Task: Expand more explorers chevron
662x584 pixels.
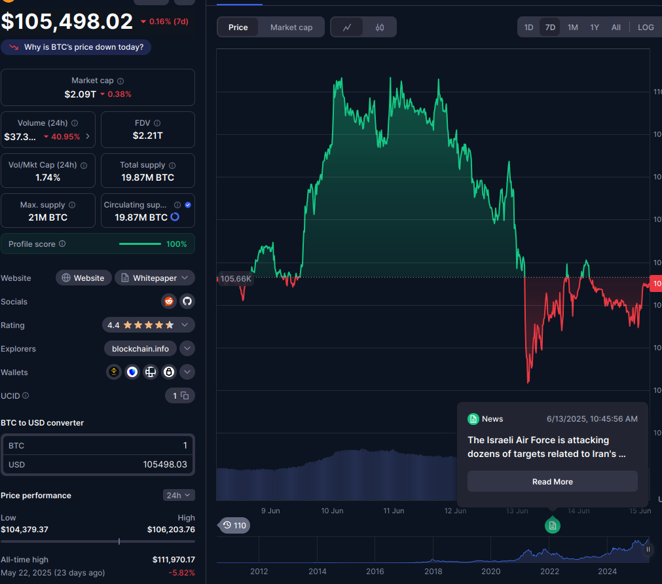Action: (187, 348)
